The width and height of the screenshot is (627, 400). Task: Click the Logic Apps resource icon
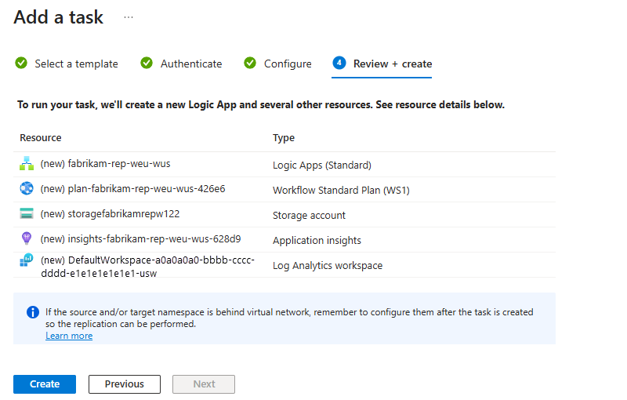click(27, 165)
